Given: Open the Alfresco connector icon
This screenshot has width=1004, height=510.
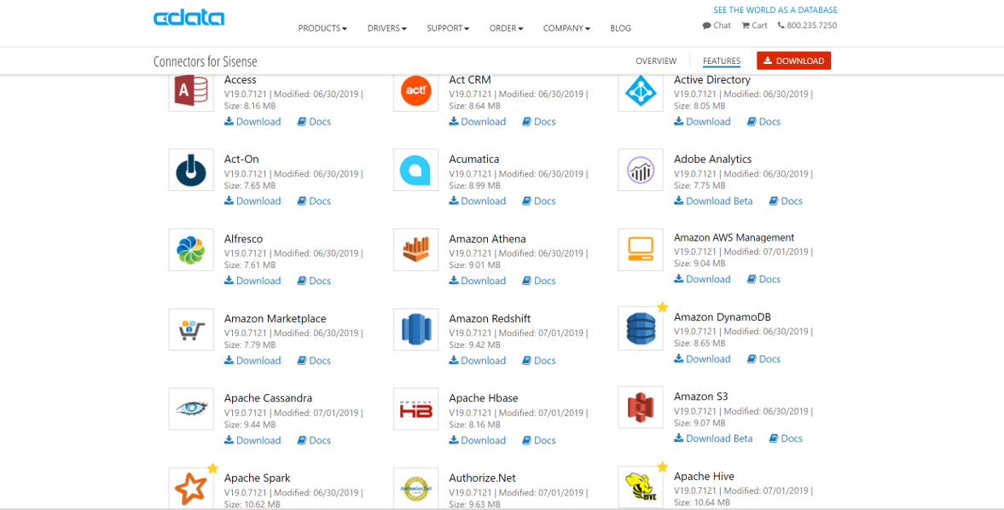Looking at the screenshot, I should click(x=191, y=250).
